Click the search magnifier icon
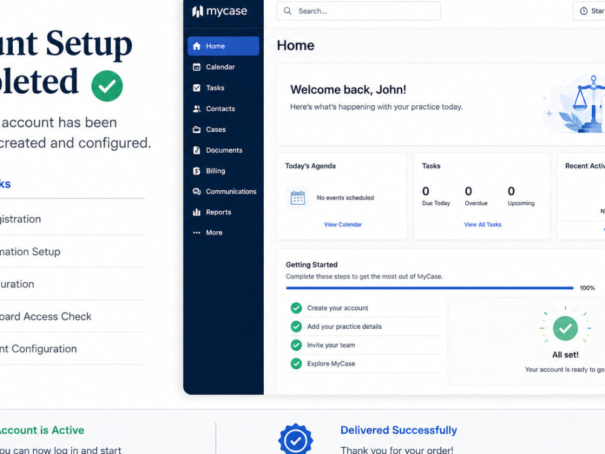Image resolution: width=605 pixels, height=454 pixels. point(287,11)
